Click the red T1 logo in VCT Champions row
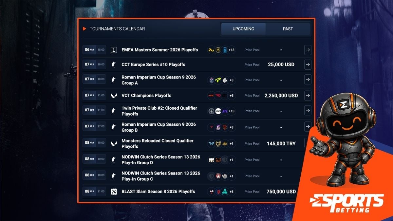393x221 pixels. [x=218, y=96]
